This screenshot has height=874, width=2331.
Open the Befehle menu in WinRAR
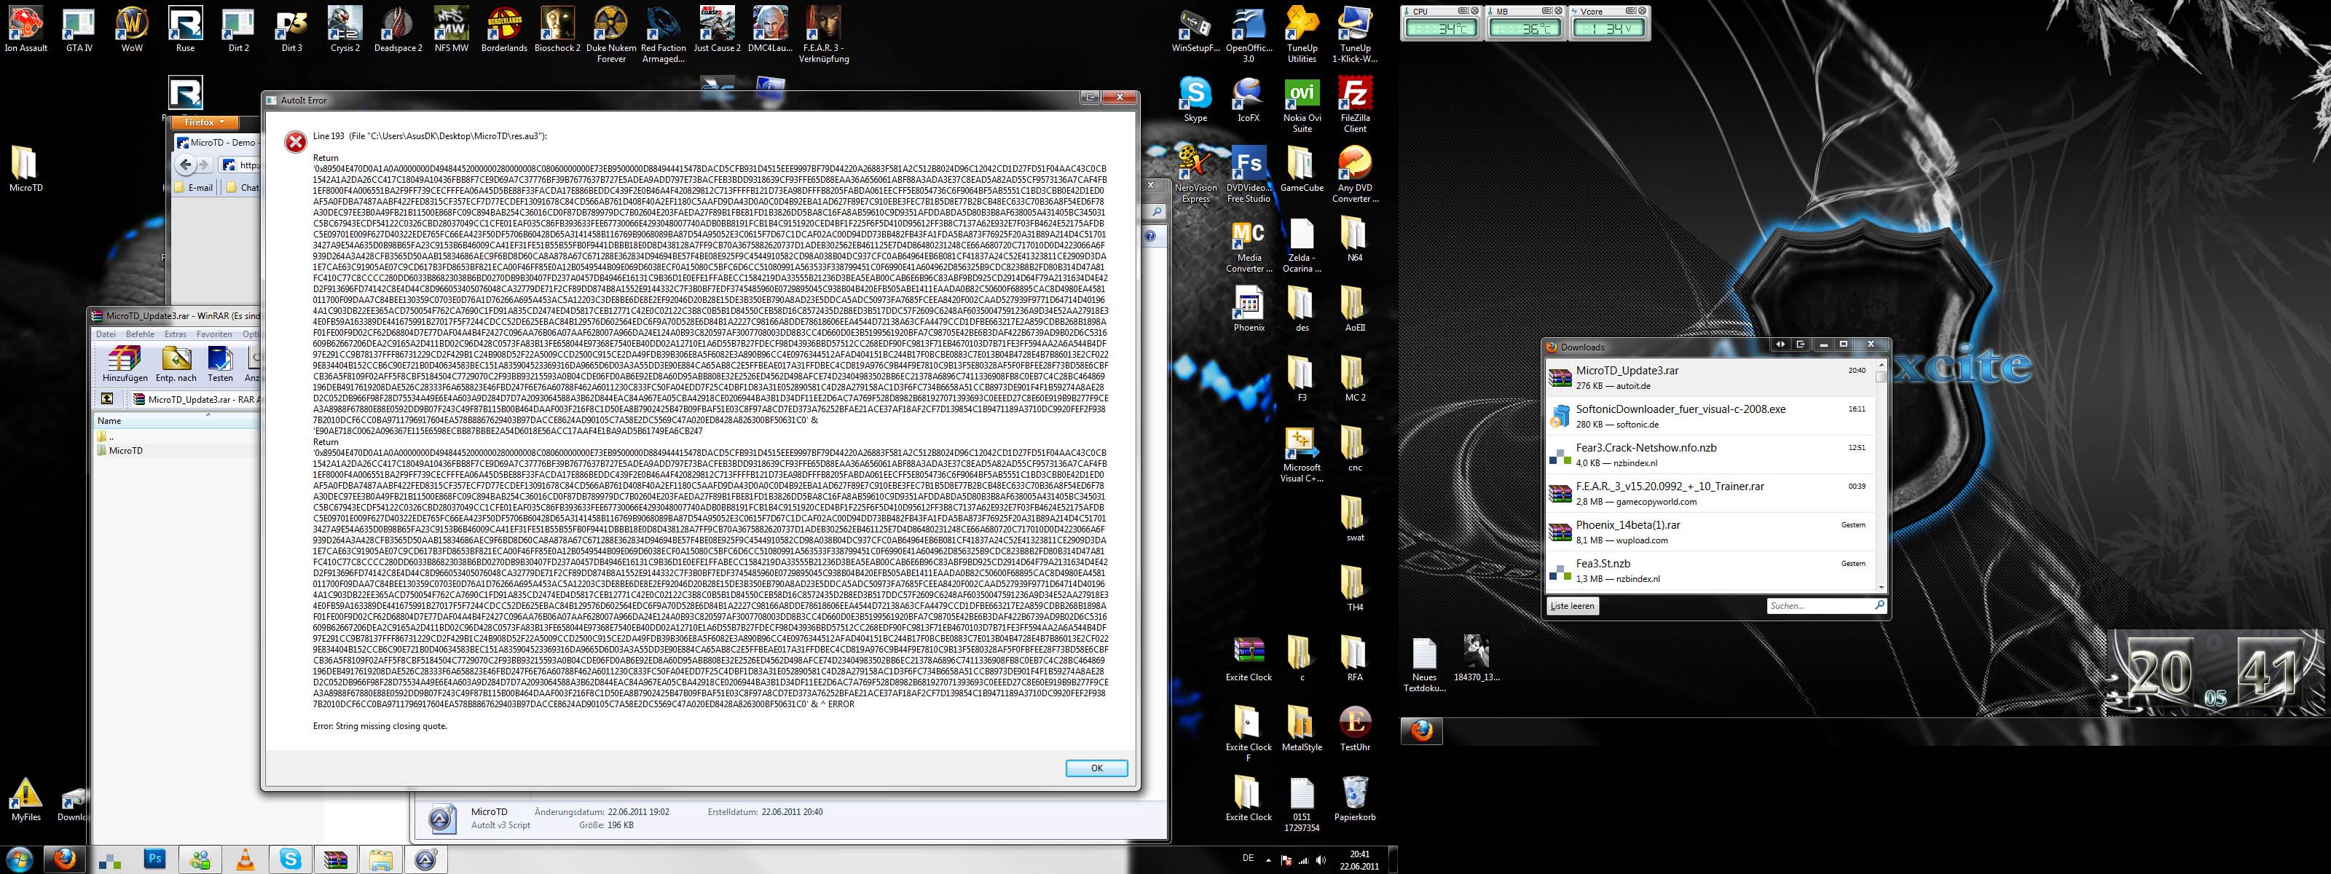tap(141, 334)
